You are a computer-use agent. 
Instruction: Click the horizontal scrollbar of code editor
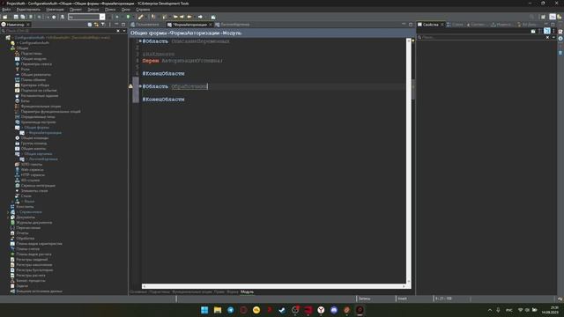(273, 286)
